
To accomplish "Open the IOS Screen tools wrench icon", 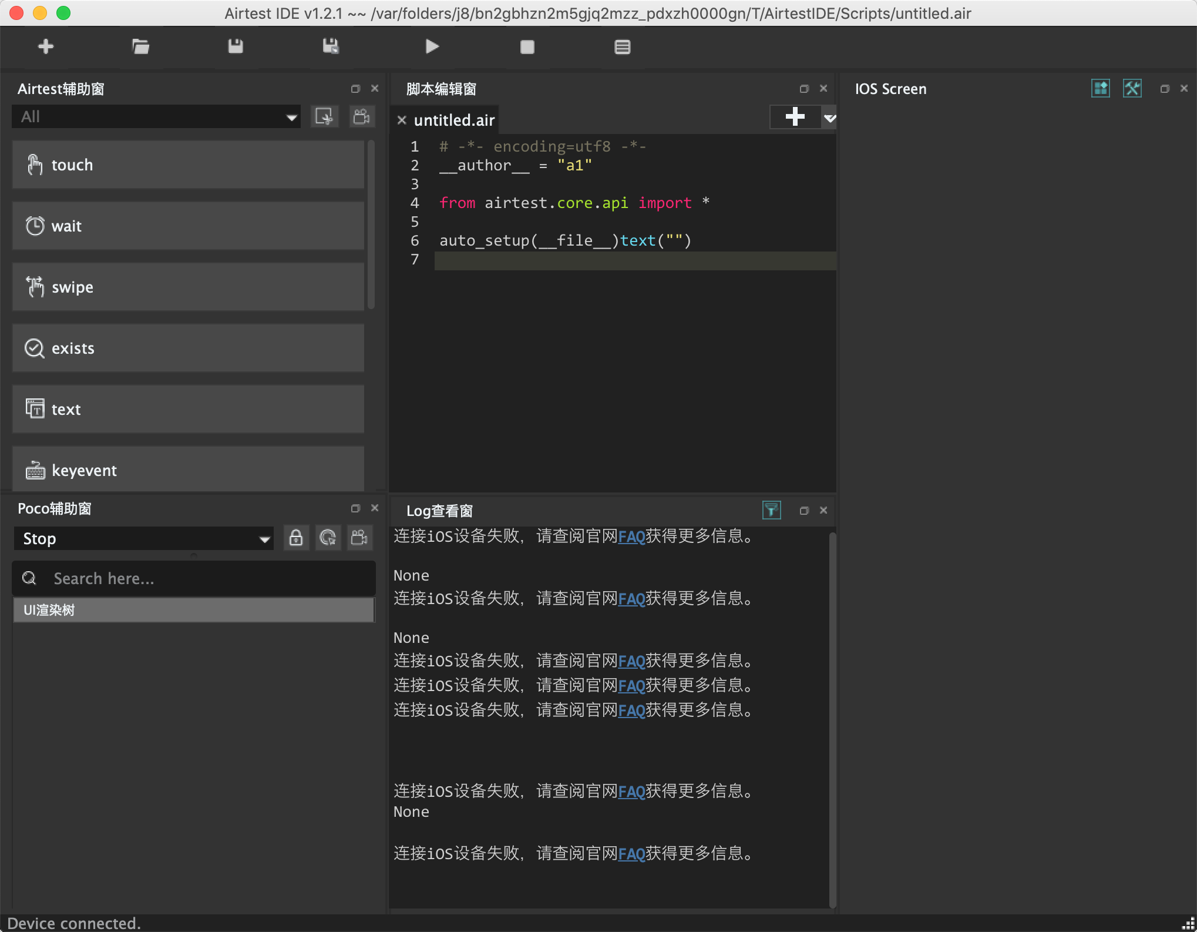I will click(x=1132, y=89).
